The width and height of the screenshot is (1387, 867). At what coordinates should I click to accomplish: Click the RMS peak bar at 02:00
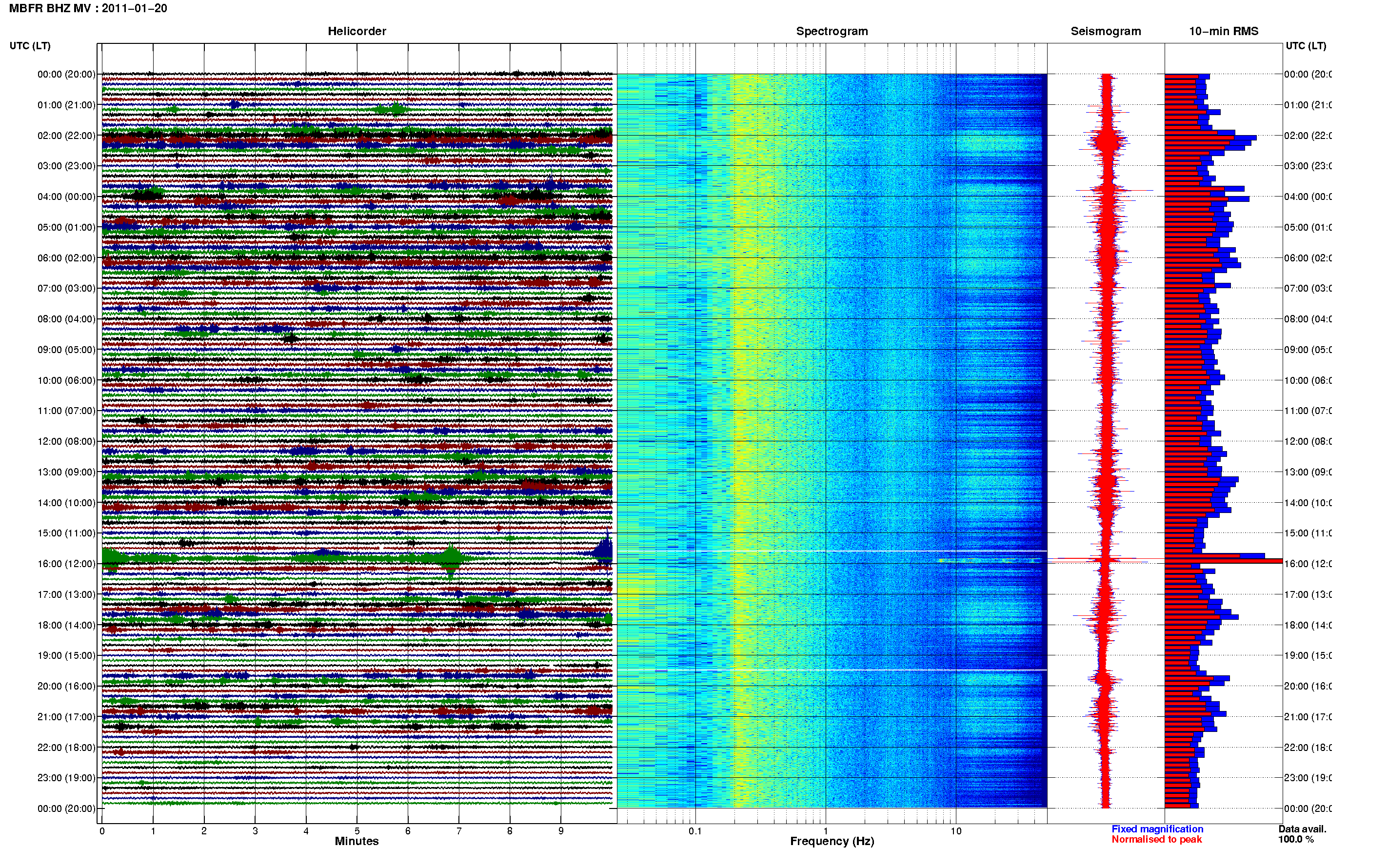click(x=1210, y=138)
